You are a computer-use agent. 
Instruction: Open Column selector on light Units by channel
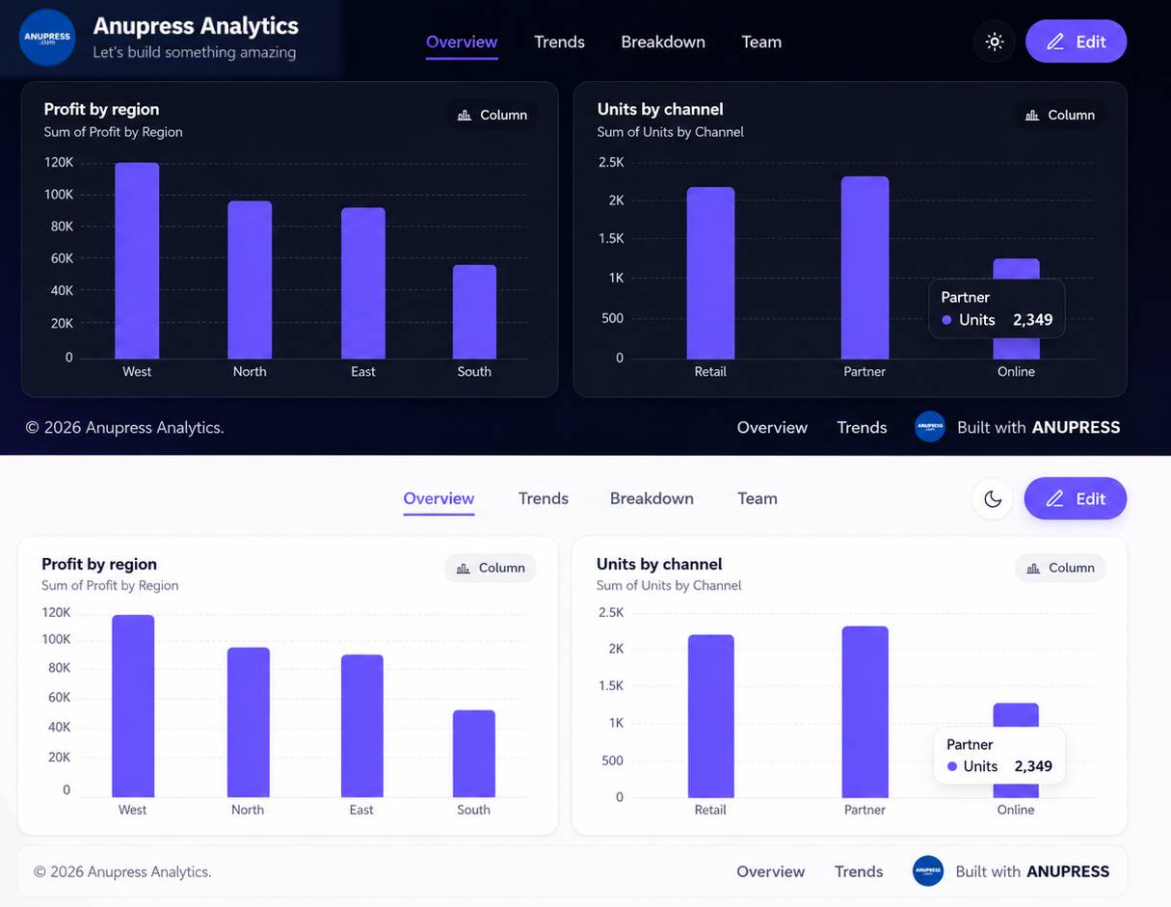[x=1059, y=568]
